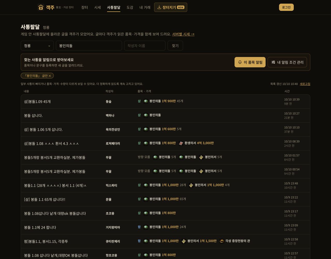Click the 로그인 button
The image size is (331, 259).
pos(286,7)
